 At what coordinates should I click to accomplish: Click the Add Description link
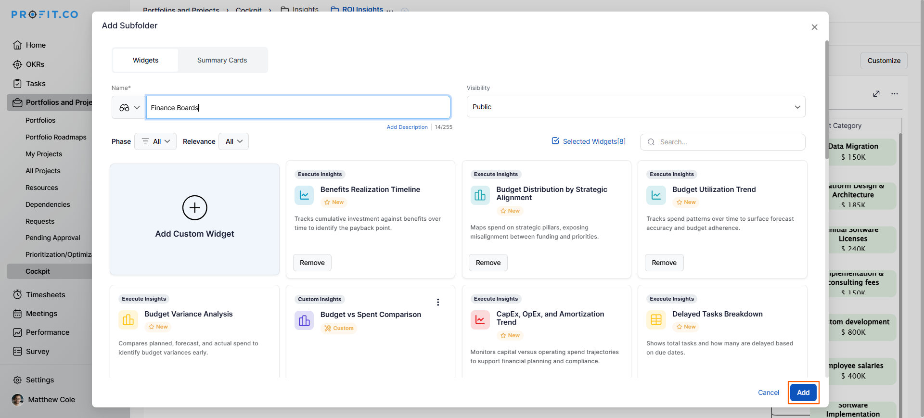tap(407, 127)
